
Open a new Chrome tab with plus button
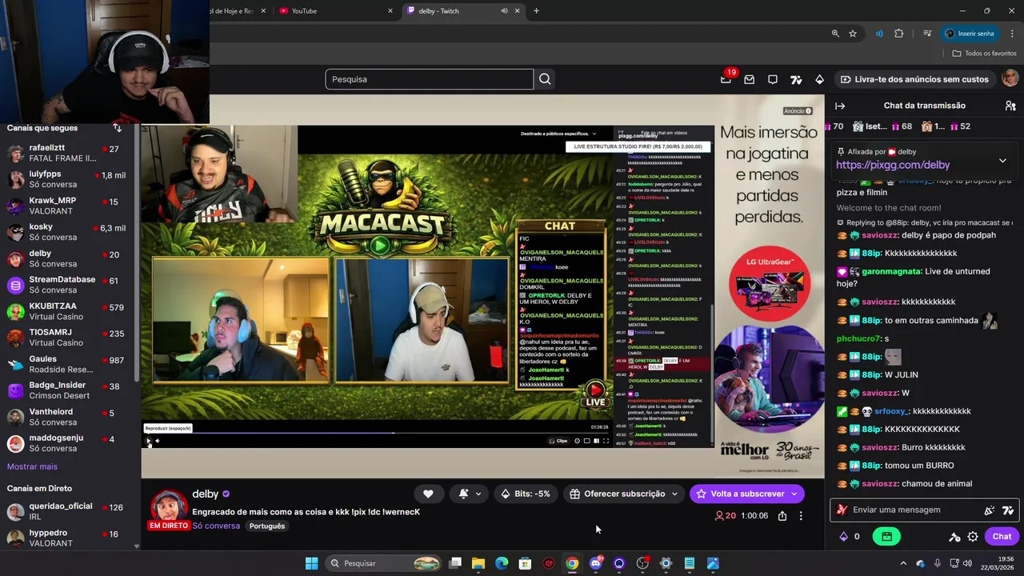[x=536, y=10]
